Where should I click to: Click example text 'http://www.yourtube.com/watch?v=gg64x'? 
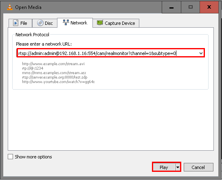click(x=58, y=82)
